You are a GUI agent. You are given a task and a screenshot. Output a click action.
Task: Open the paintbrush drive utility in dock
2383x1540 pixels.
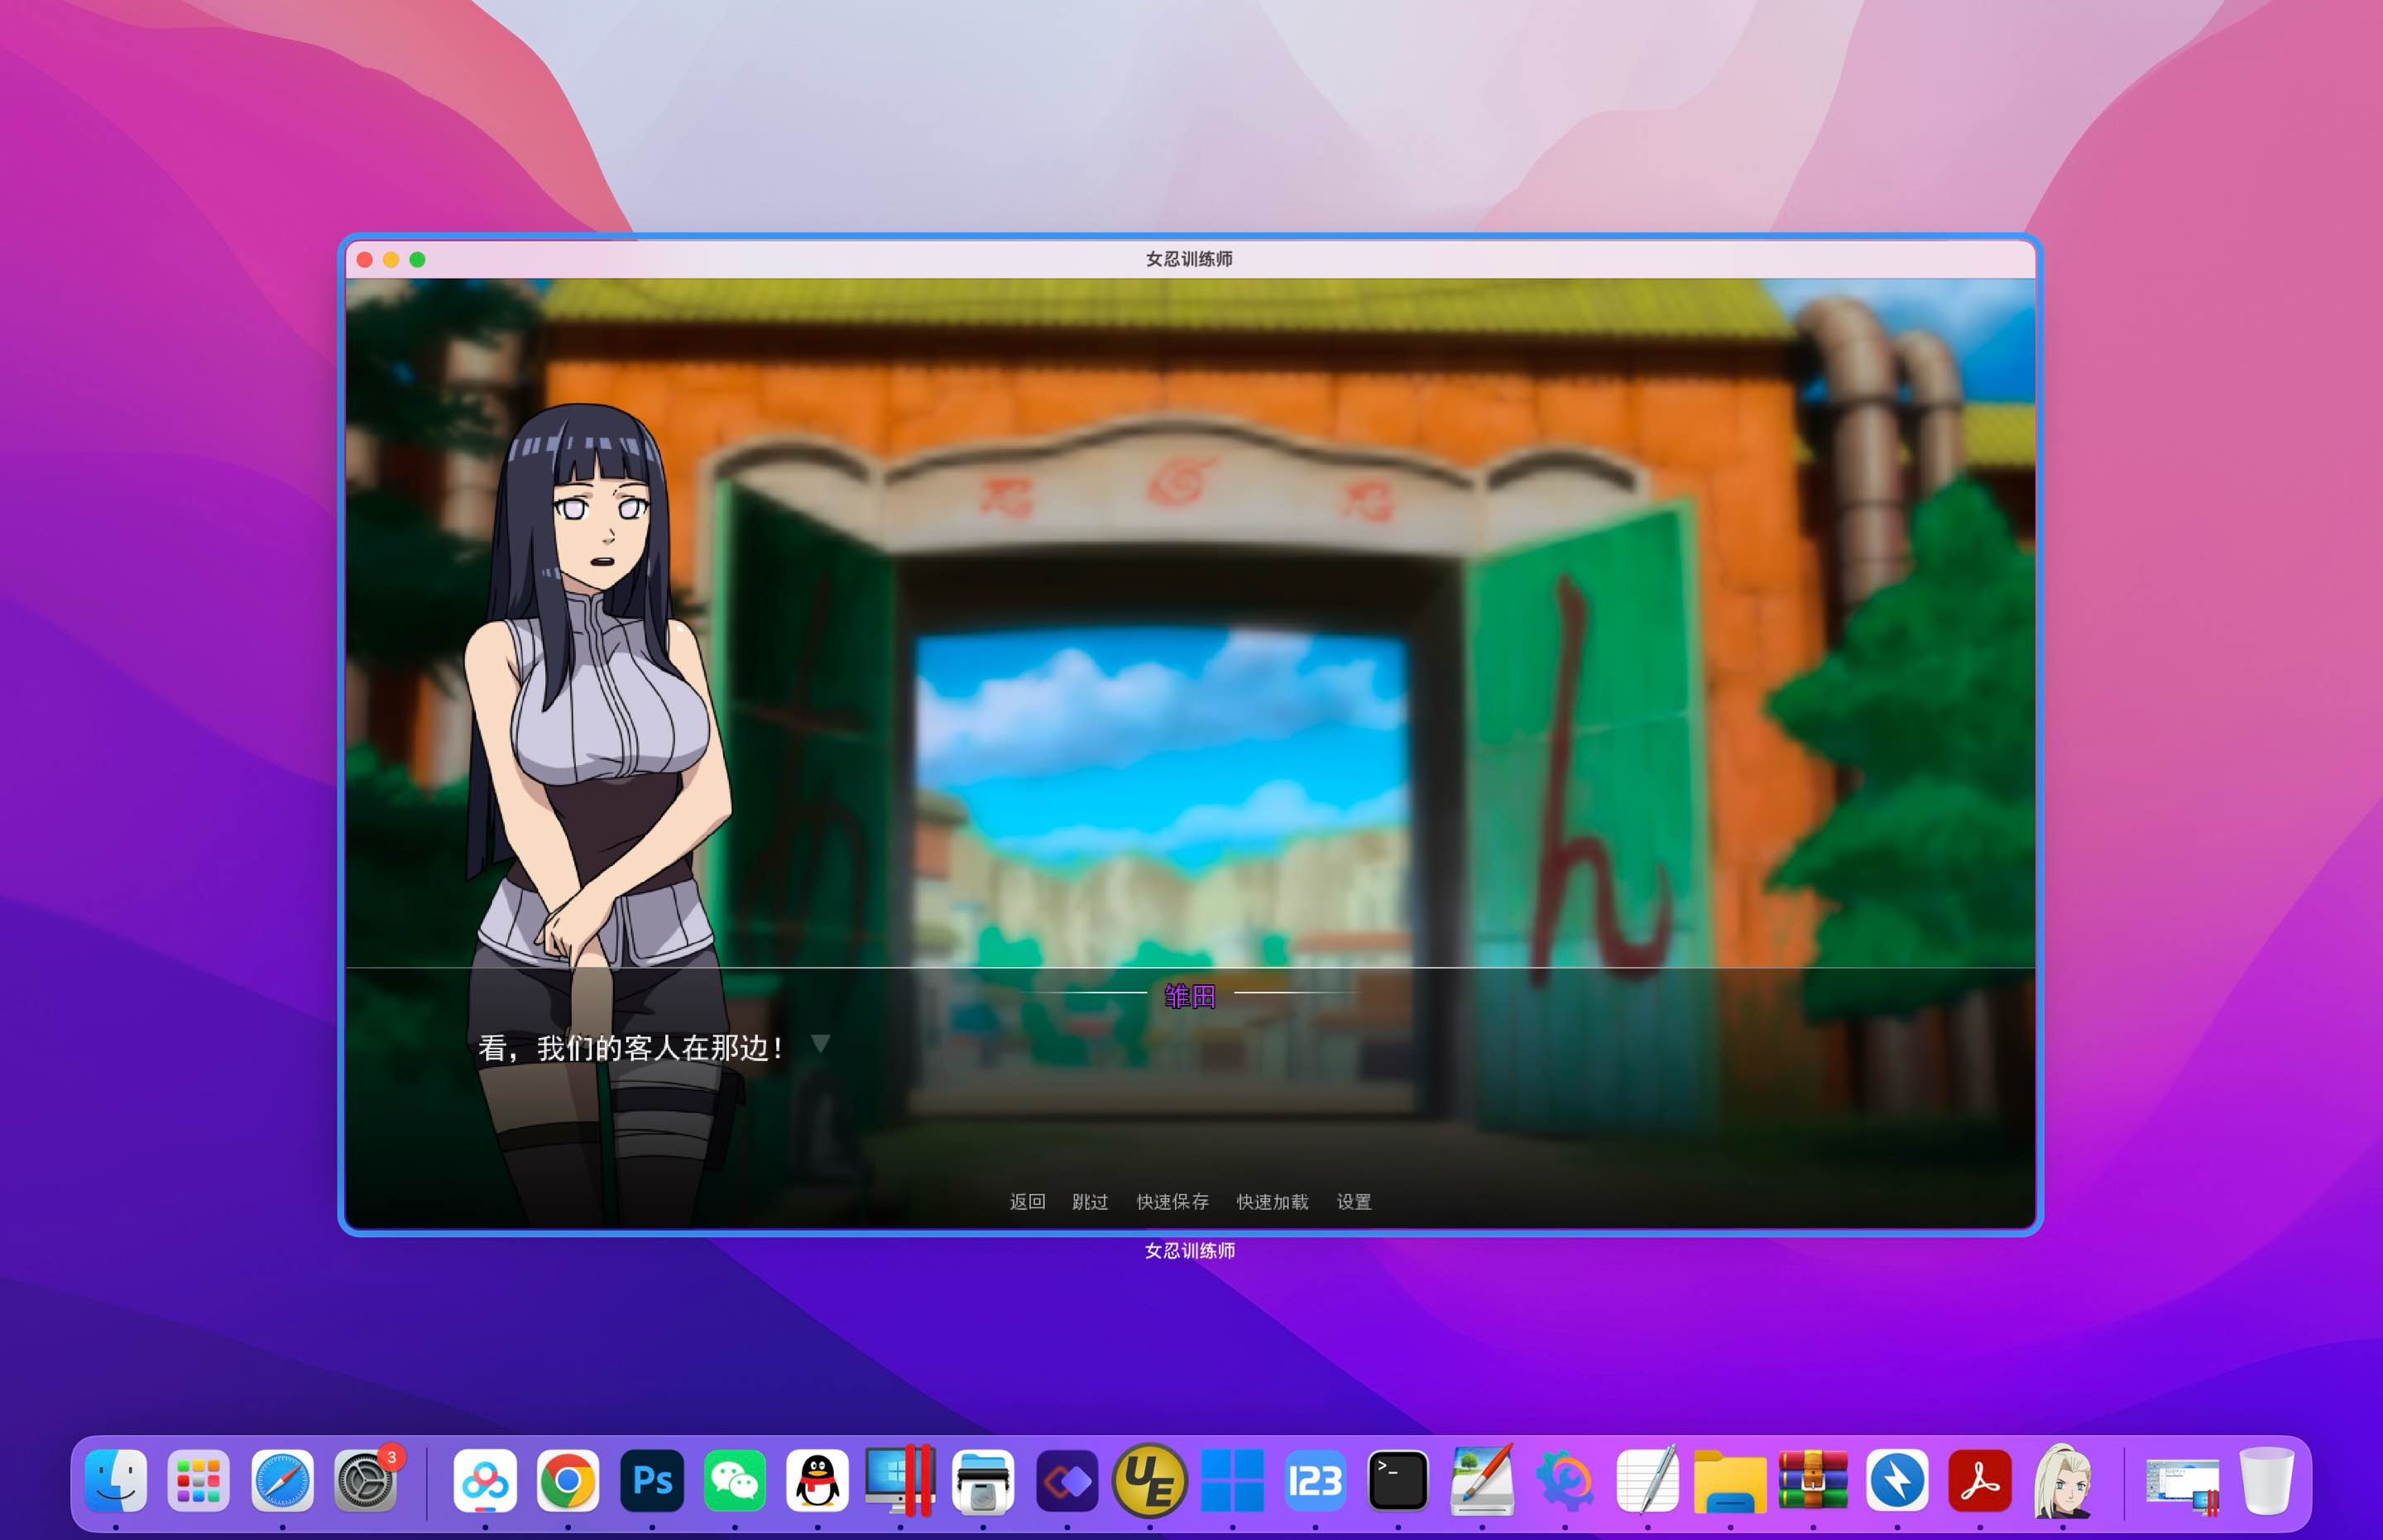tap(1482, 1480)
